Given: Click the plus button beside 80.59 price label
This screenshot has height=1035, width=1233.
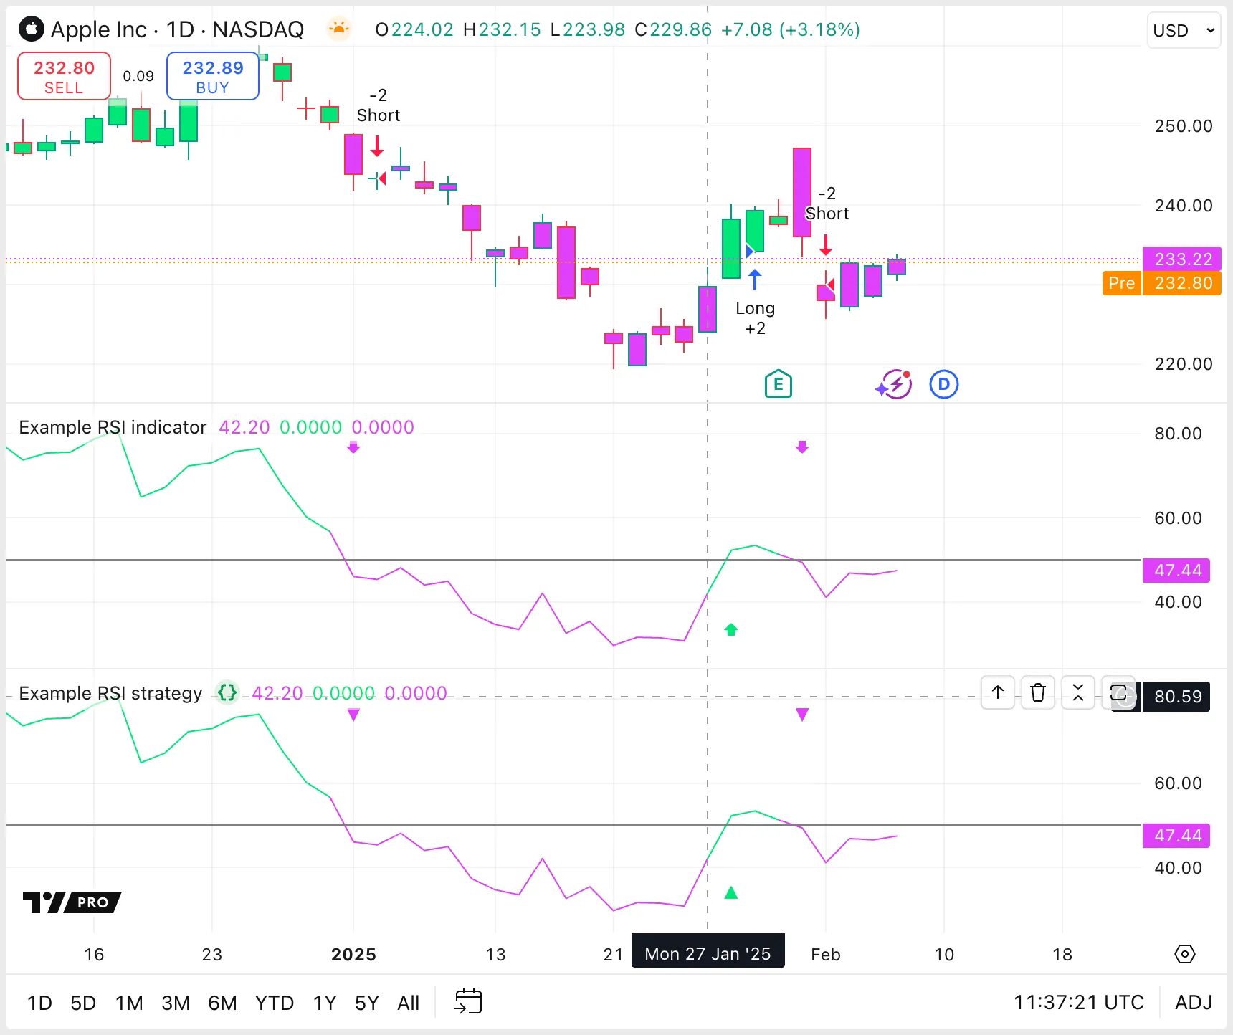Looking at the screenshot, I should [1126, 697].
